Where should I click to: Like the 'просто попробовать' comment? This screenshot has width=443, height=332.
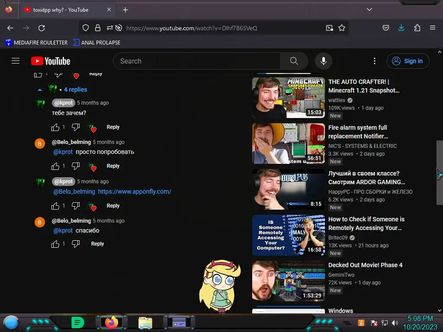pyautogui.click(x=55, y=166)
